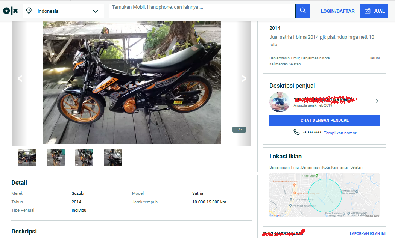Go to next photo arrow
Image resolution: width=395 pixels, height=238 pixels.
(x=244, y=78)
